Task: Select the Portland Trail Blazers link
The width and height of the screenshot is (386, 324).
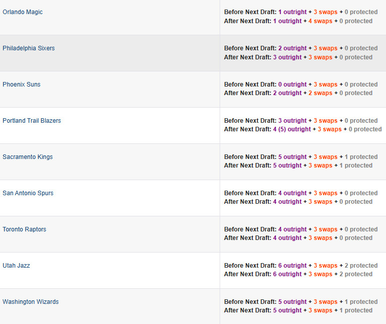Action: click(32, 121)
